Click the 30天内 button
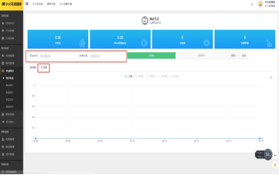The width and height of the screenshot is (279, 175). [201, 56]
